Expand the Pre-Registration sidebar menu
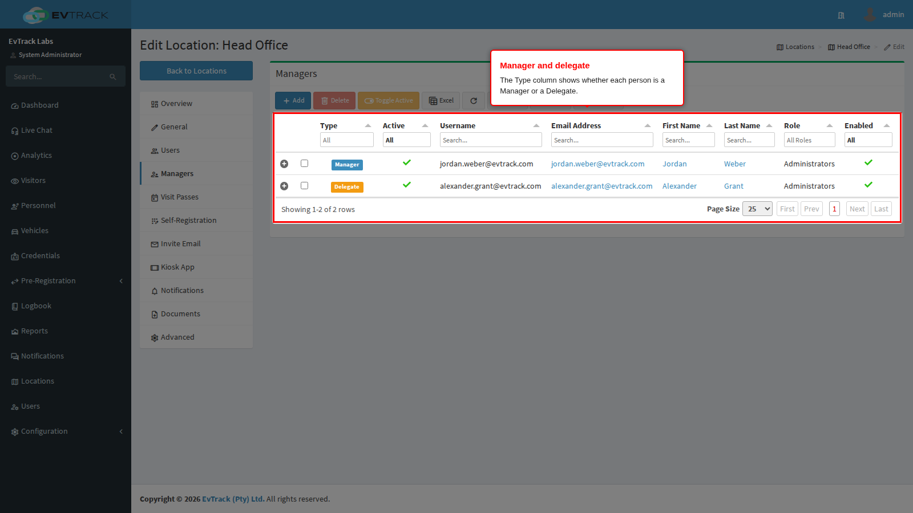 66,281
